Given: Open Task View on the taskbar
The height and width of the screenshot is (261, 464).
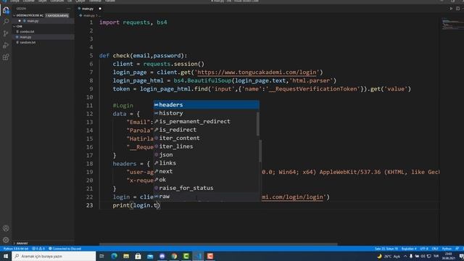Looking at the screenshot, I should [x=101, y=256].
